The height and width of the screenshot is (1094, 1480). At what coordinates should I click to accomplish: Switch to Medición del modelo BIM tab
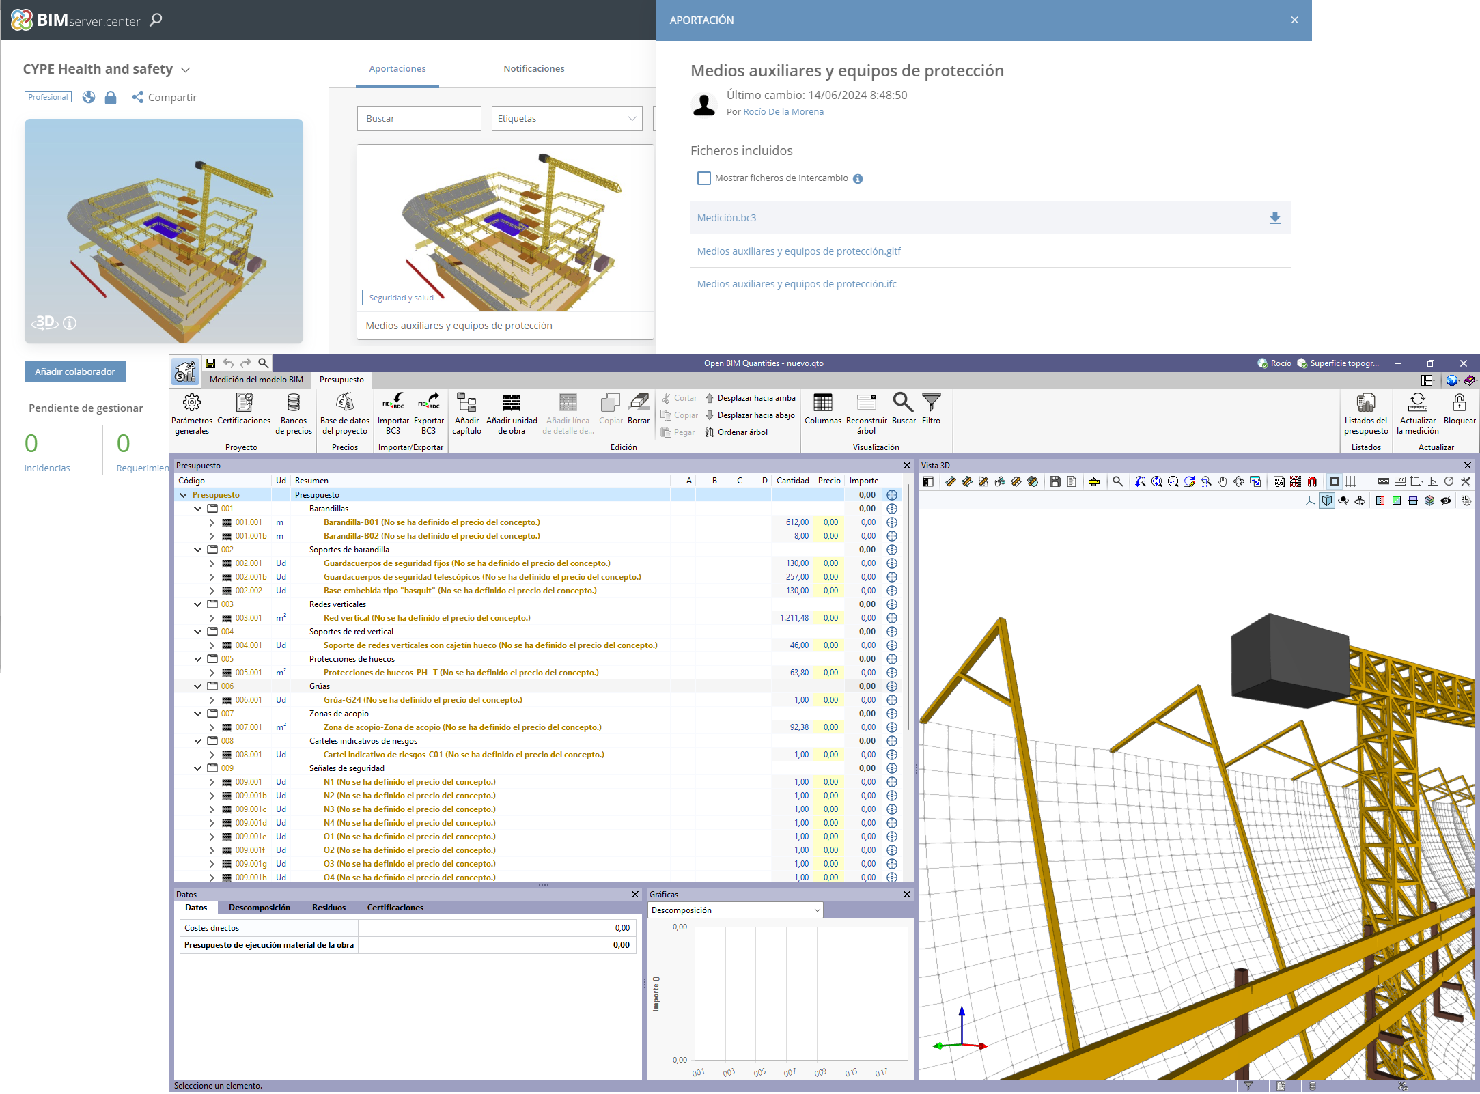click(256, 380)
